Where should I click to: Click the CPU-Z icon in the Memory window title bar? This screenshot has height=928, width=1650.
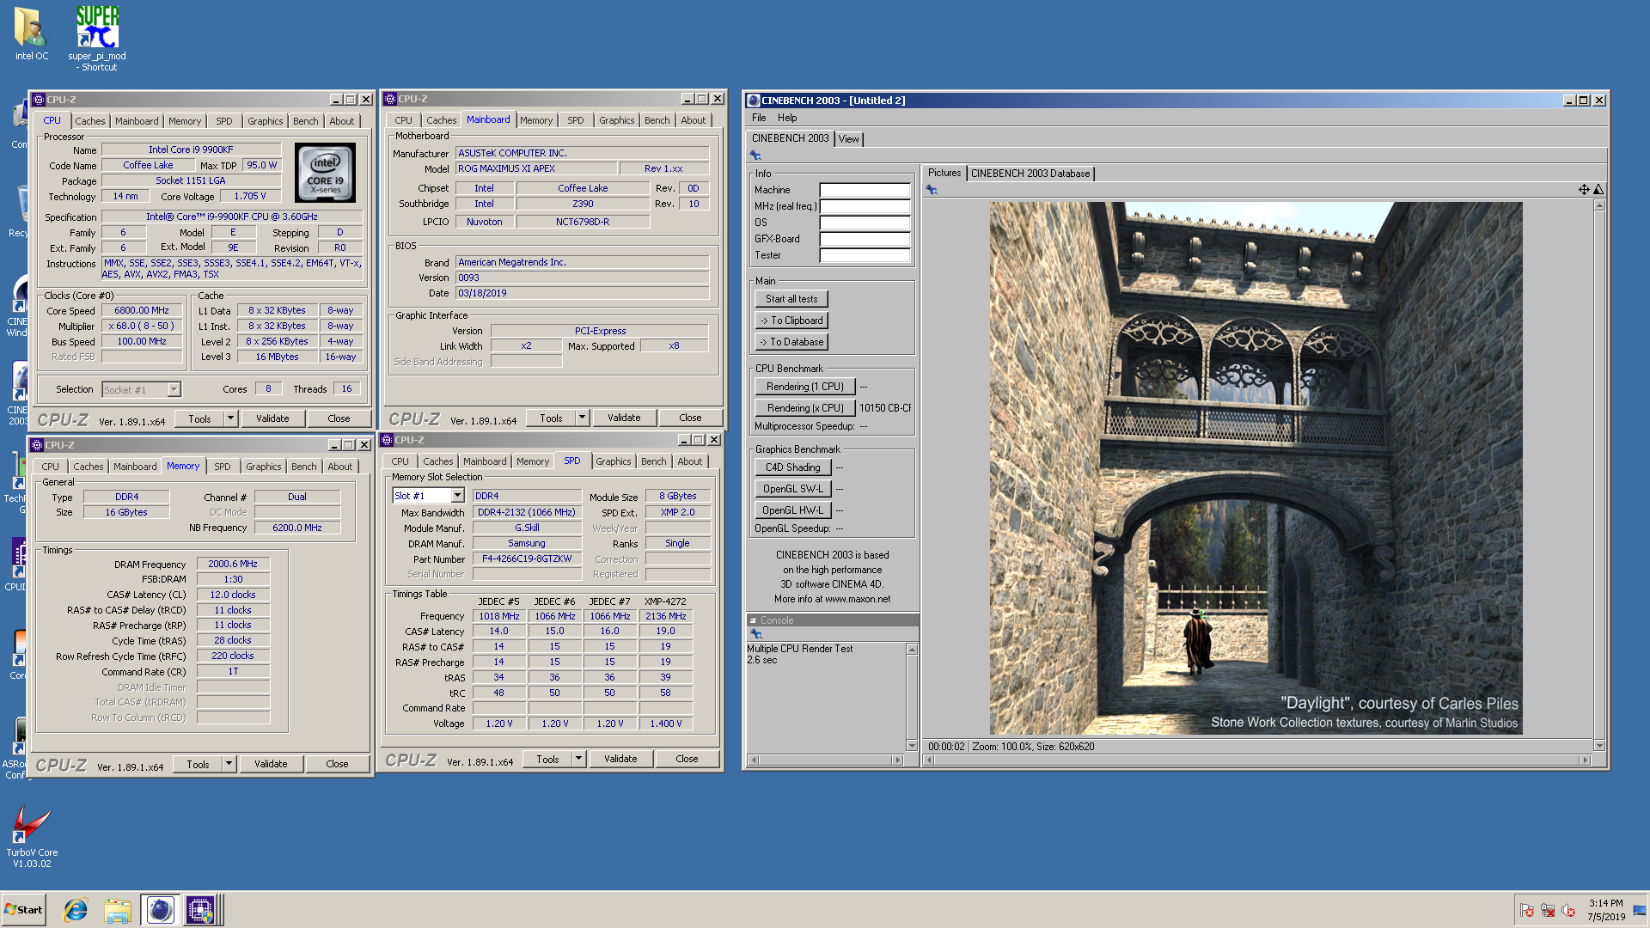(37, 445)
